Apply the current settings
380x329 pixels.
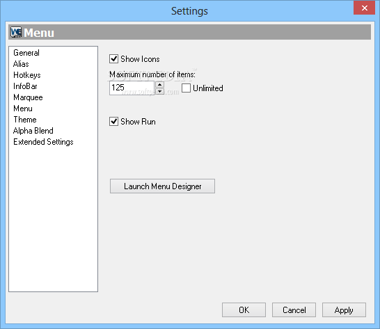pyautogui.click(x=344, y=310)
